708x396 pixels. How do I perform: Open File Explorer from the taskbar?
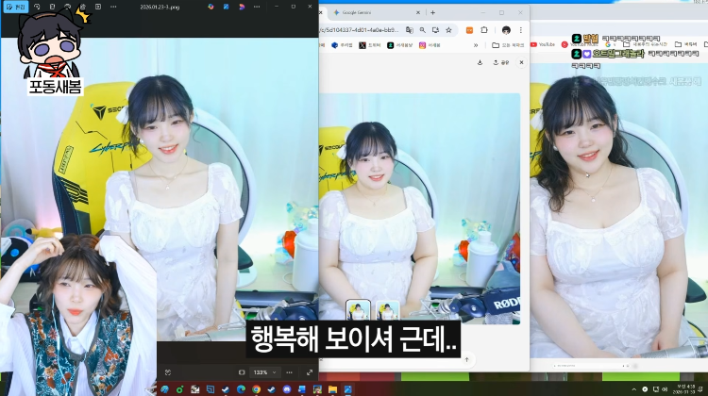[333, 389]
